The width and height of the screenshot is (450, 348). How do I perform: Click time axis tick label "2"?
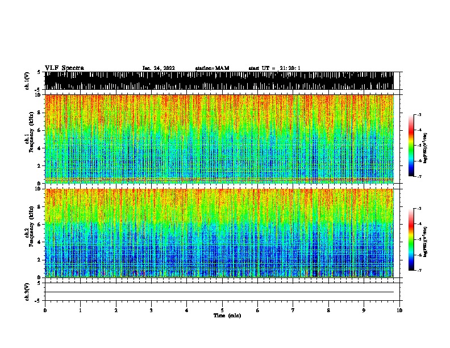[x=116, y=310]
